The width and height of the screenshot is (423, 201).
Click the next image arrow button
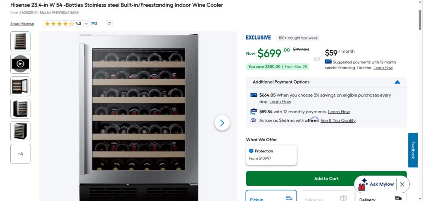222,123
